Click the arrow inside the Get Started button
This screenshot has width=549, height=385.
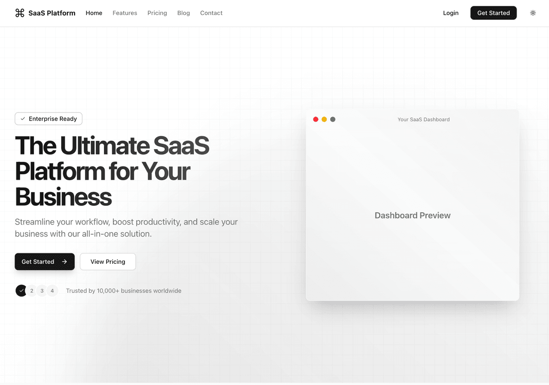[x=64, y=262]
